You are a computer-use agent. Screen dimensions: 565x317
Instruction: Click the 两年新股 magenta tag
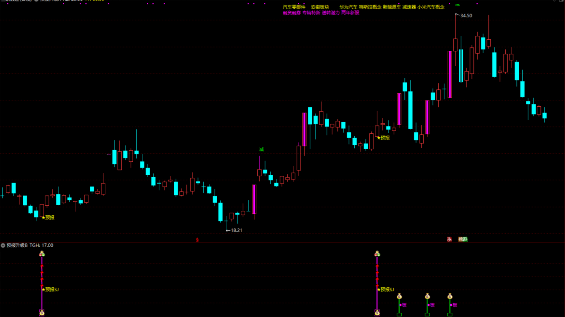coord(350,13)
